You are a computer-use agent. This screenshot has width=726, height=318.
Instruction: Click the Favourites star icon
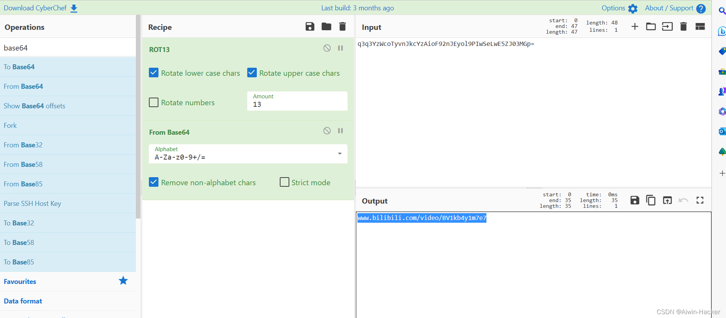(123, 280)
